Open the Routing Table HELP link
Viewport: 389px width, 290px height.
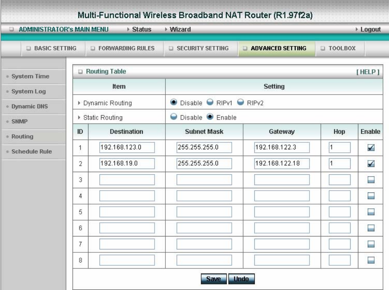point(368,72)
